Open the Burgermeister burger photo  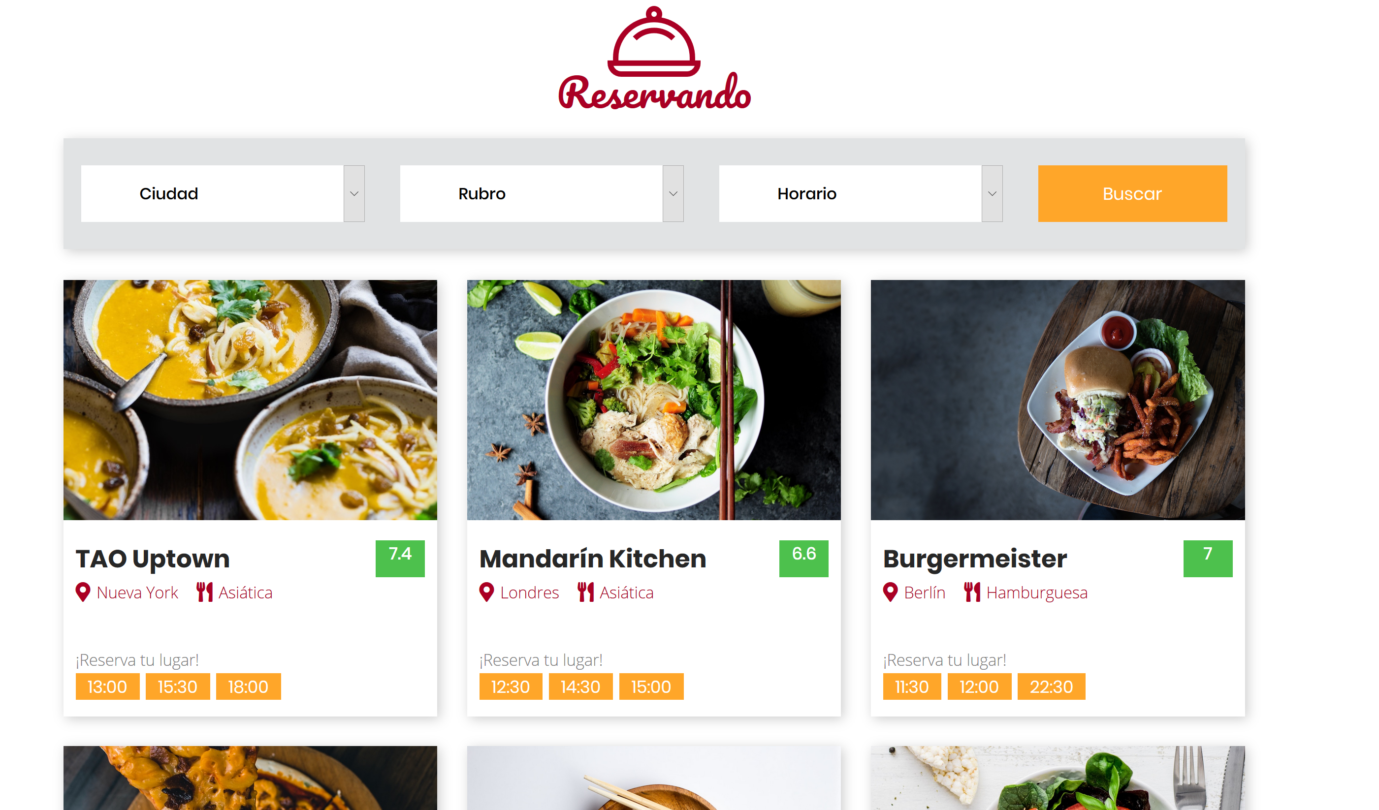[1058, 400]
